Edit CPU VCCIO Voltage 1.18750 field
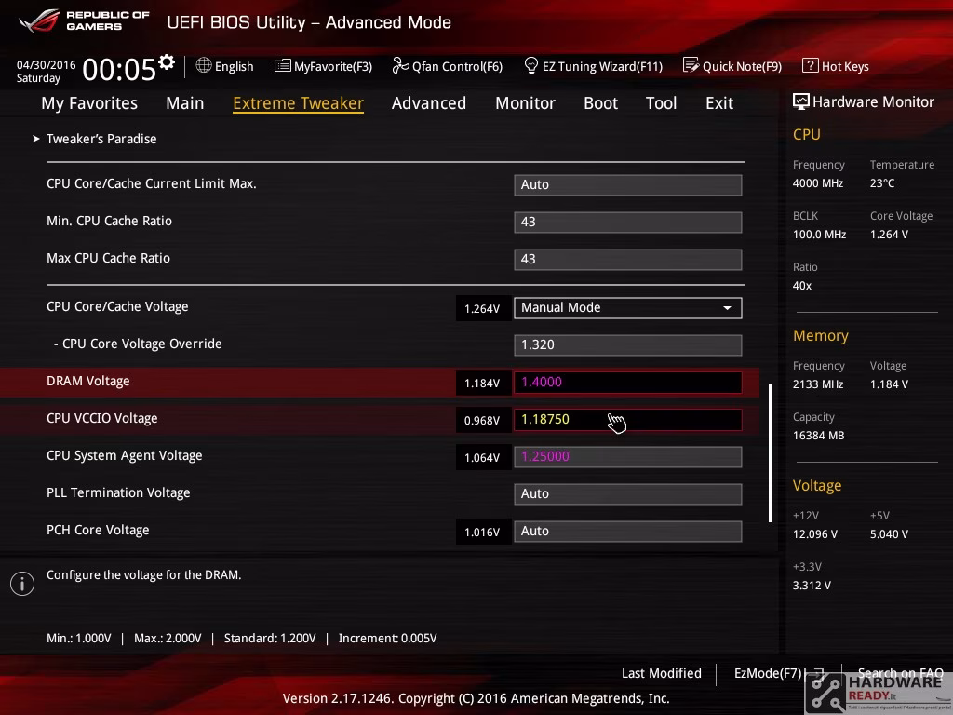This screenshot has height=715, width=953. [x=628, y=420]
